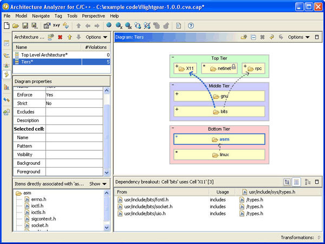Viewport: 325px width, 244px height.
Task: Maximize the Dependency breakout panel
Action: [x=317, y=182]
